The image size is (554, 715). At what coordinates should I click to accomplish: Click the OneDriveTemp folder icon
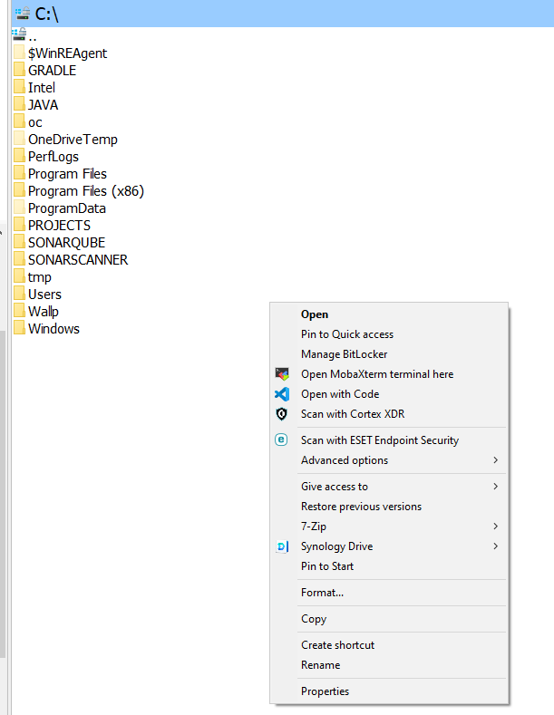point(19,138)
